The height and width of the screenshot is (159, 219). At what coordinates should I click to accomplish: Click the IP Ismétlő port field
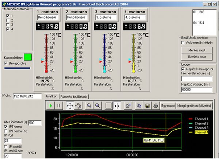click(13, 156)
